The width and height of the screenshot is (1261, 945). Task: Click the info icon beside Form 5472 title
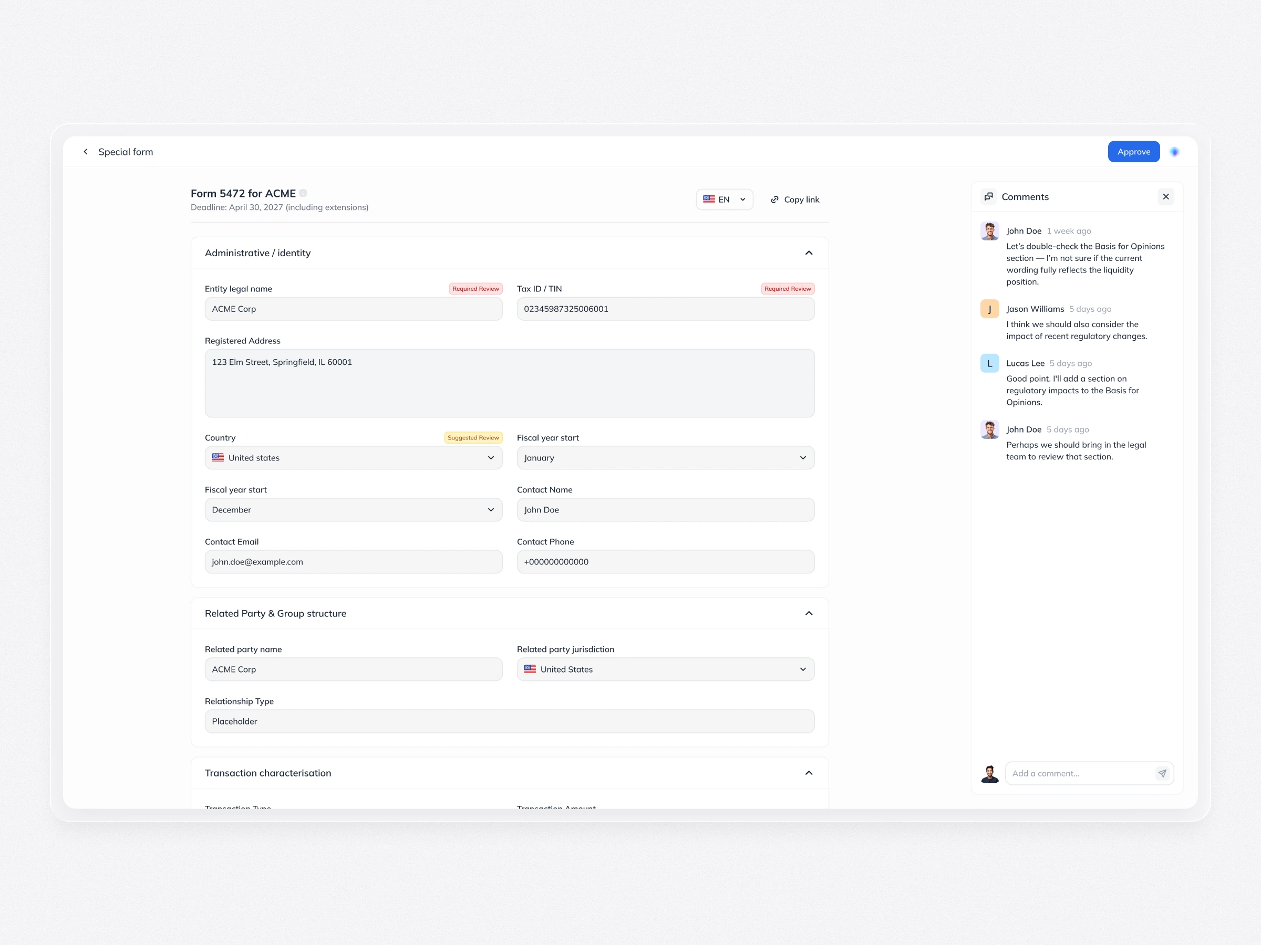(303, 193)
